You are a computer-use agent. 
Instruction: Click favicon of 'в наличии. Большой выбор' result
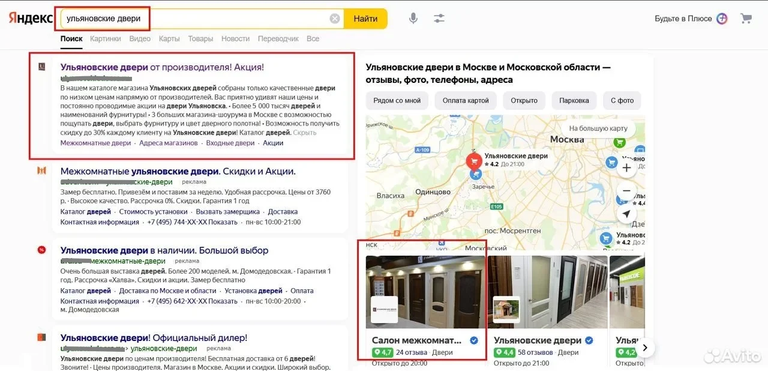coord(41,250)
